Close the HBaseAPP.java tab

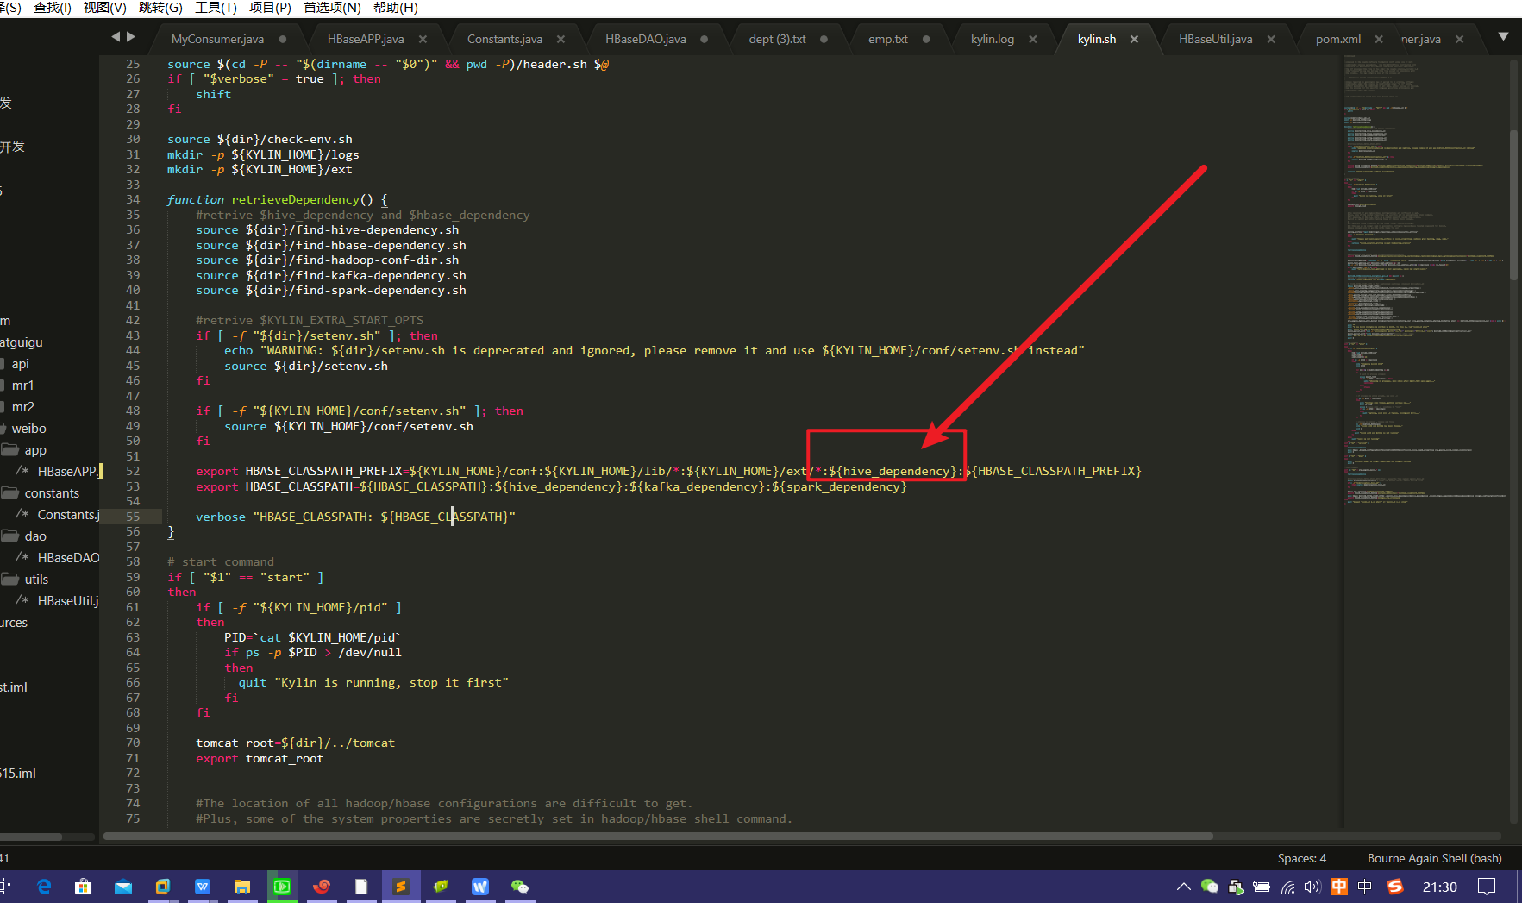(x=423, y=39)
